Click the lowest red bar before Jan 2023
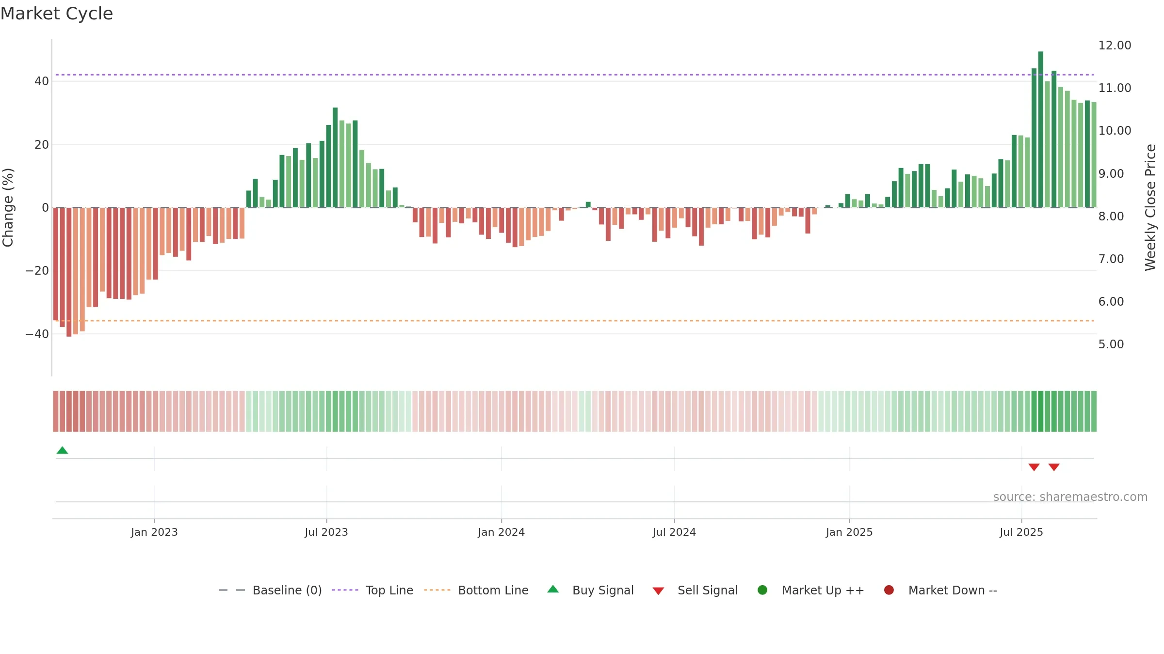Image resolution: width=1164 pixels, height=654 pixels. 69,272
